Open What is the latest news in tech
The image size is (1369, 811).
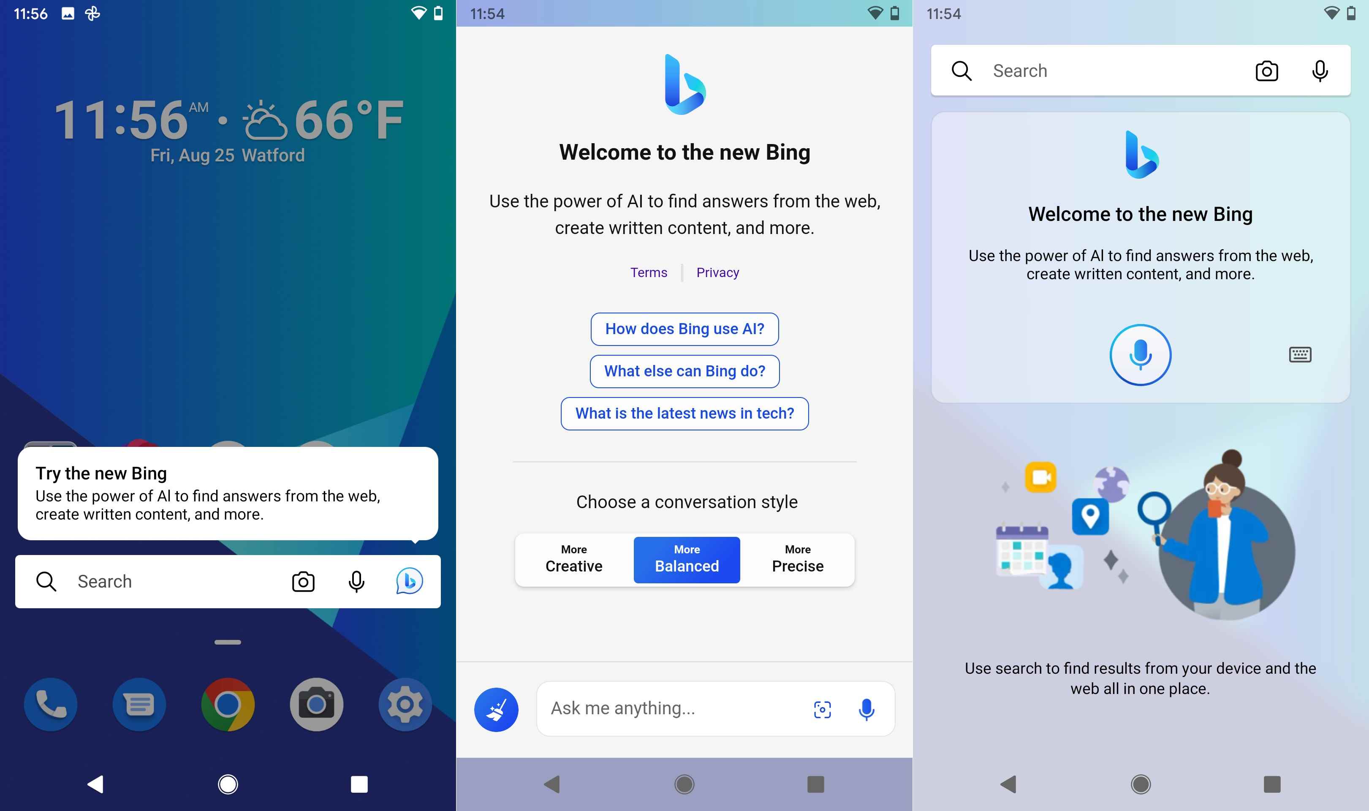684,413
